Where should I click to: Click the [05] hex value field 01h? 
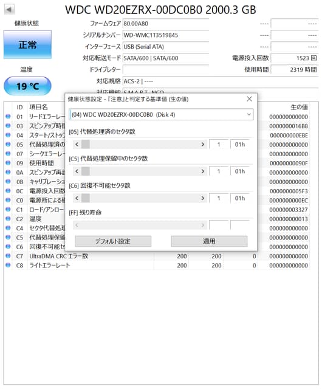(x=239, y=144)
